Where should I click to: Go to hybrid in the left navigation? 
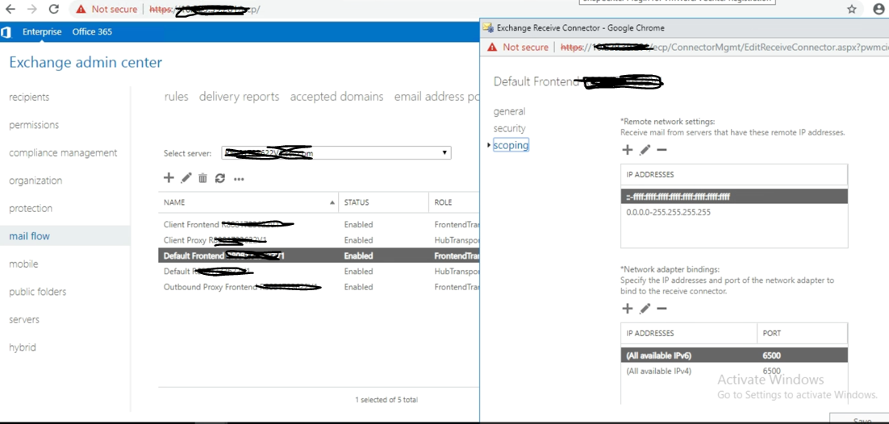point(23,347)
